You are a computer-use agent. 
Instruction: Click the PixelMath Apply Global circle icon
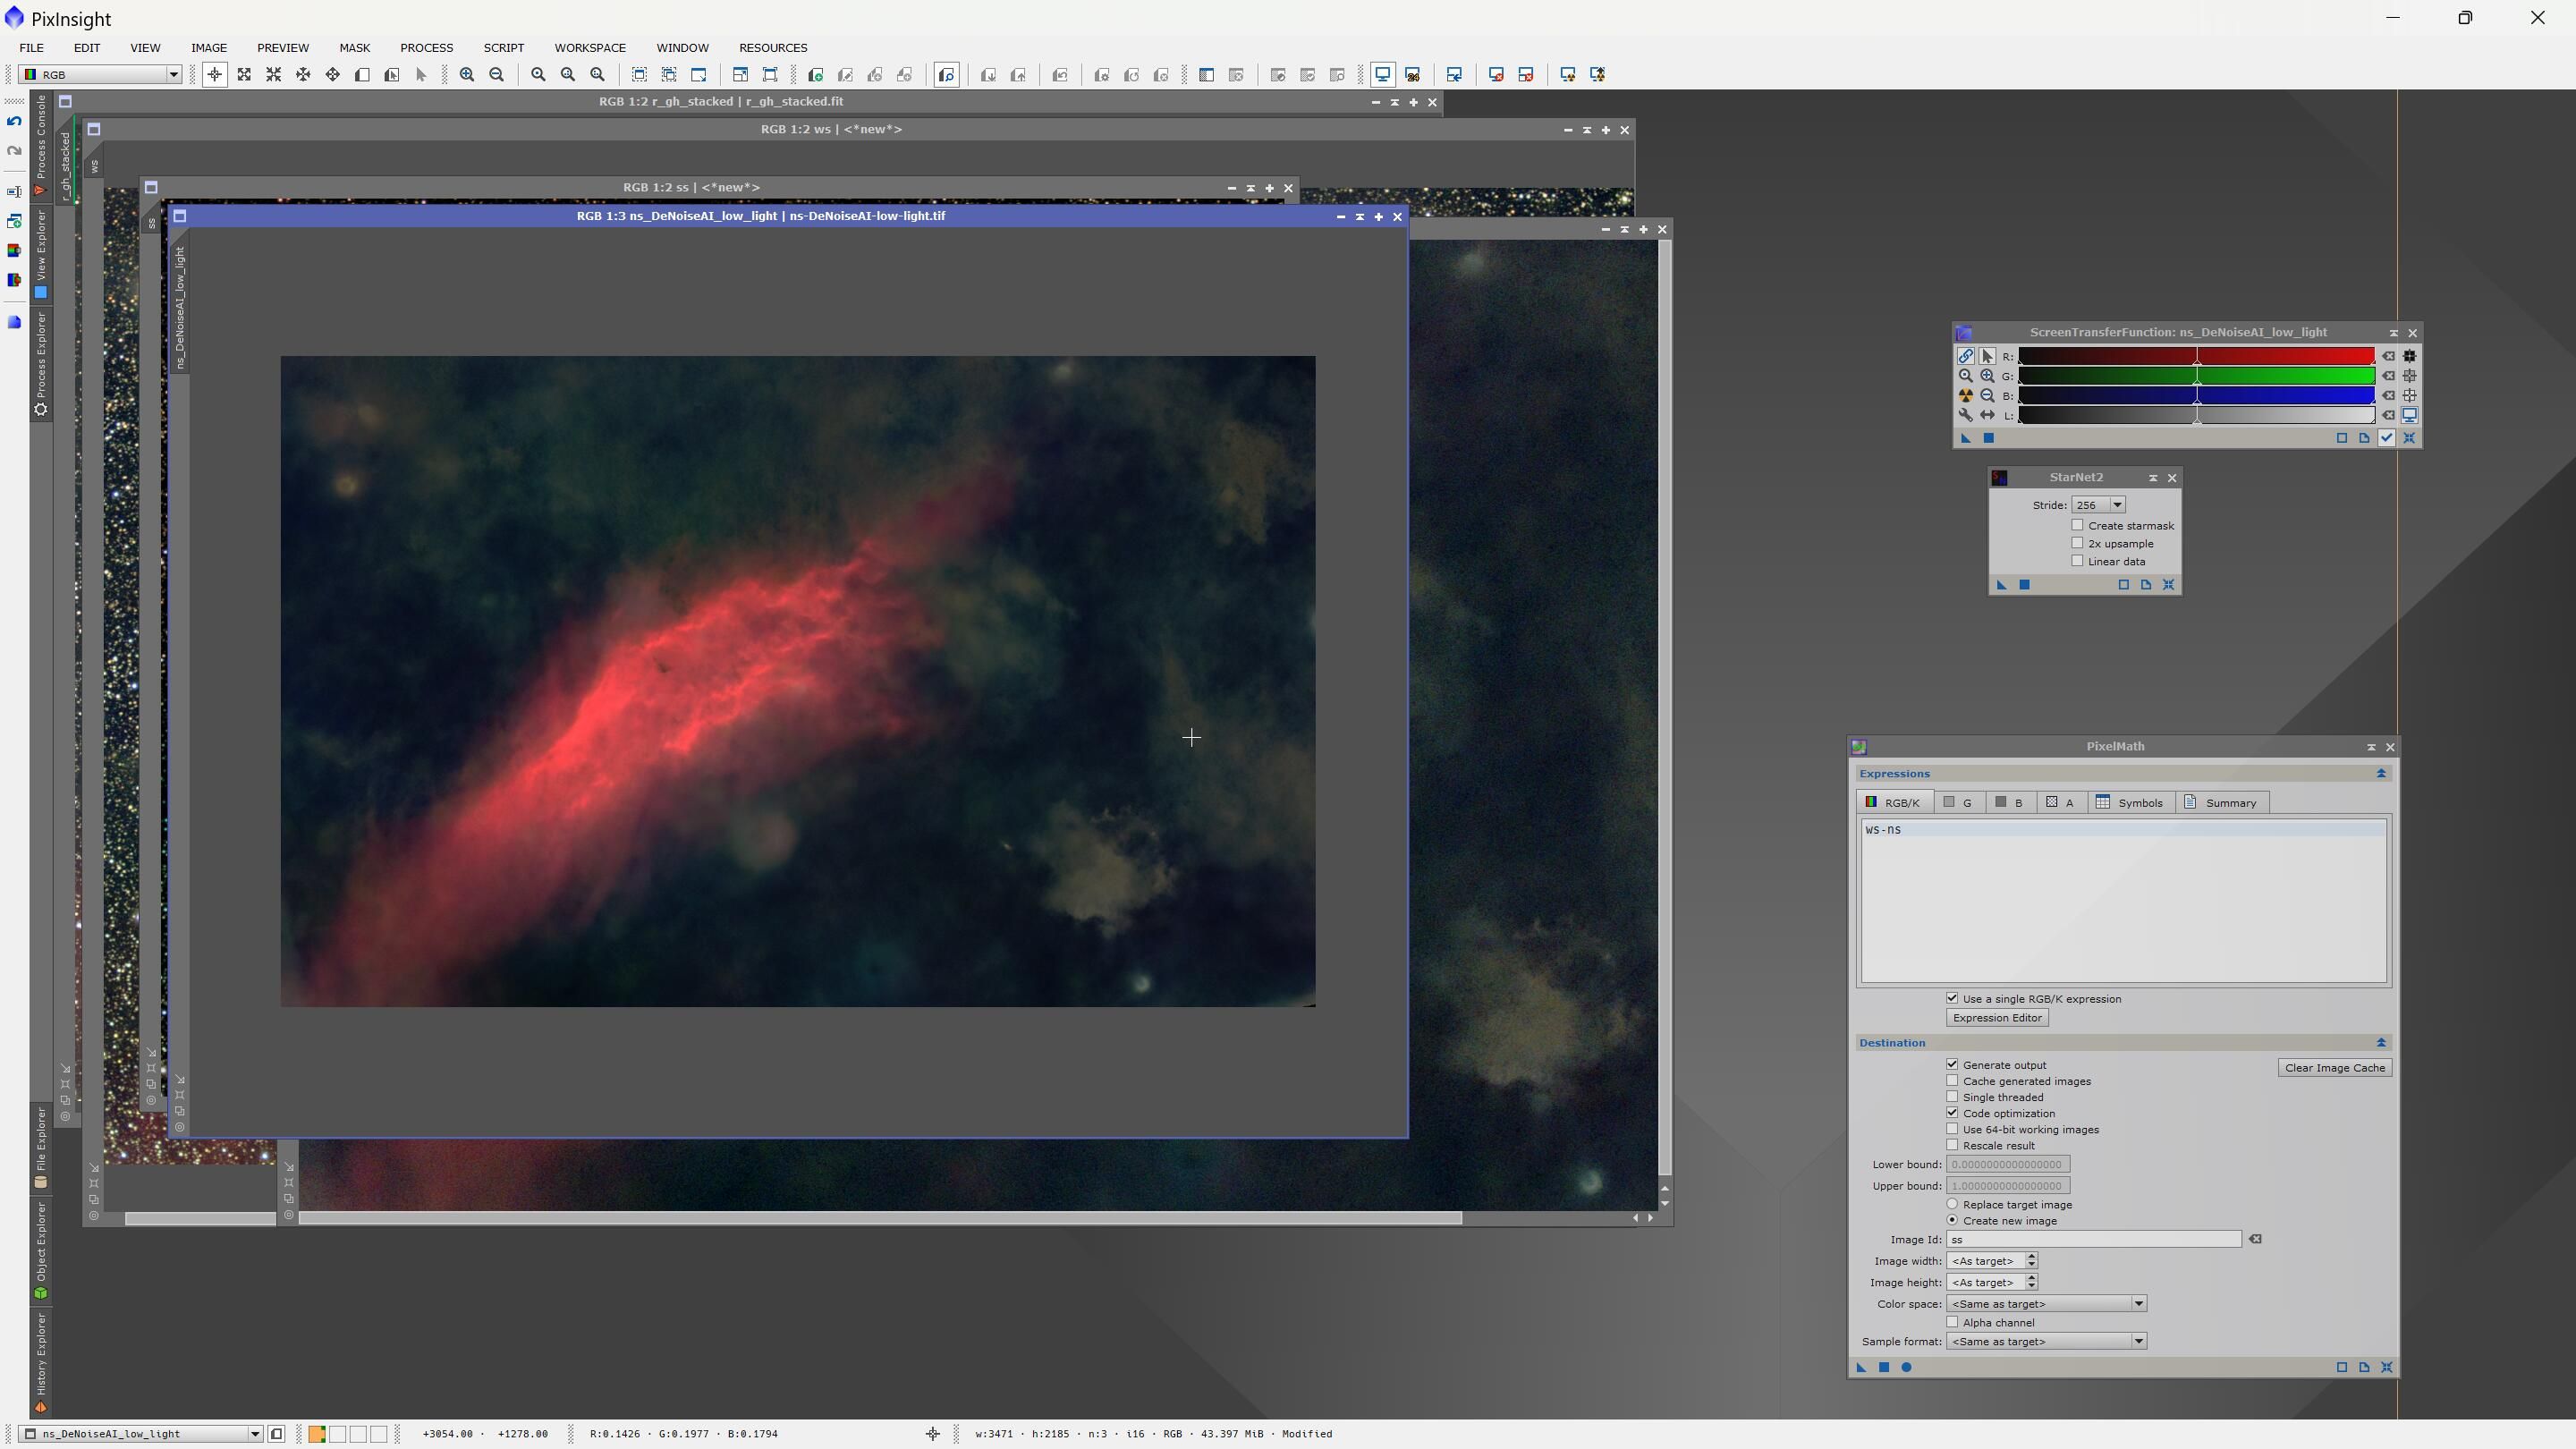click(x=1906, y=1367)
